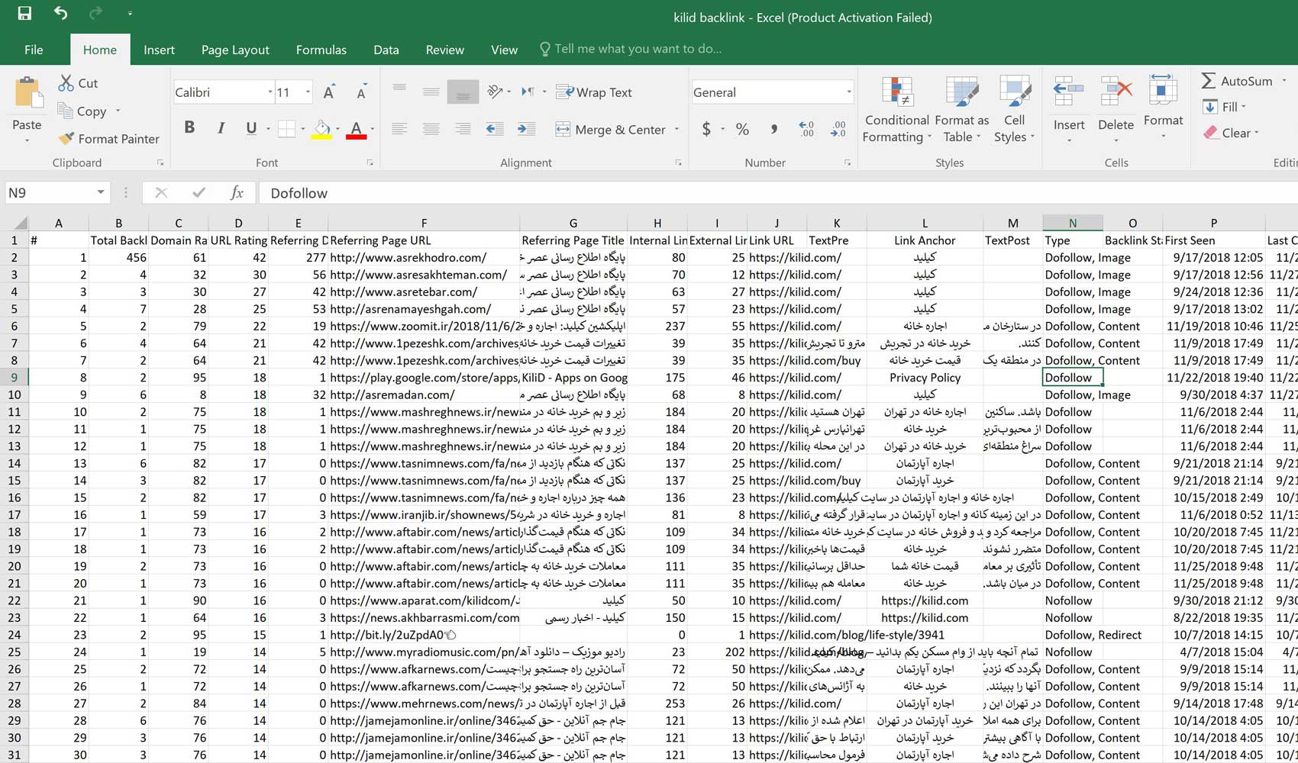Click AutoSum

point(1237,81)
